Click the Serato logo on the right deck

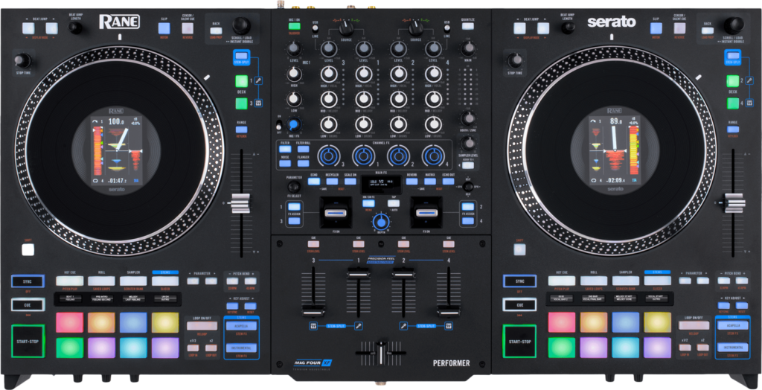pos(611,22)
